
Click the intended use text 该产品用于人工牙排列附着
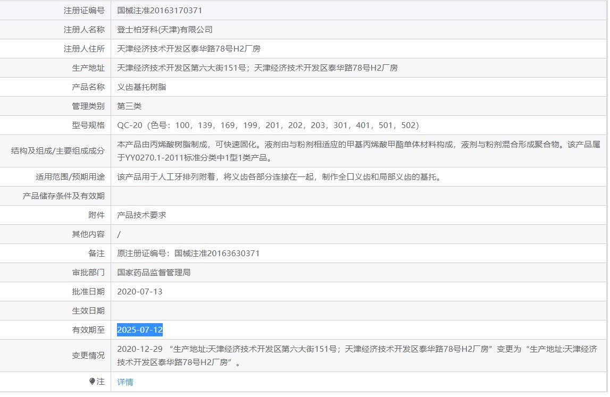[280, 177]
